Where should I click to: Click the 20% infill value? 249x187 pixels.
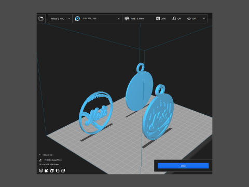[x=163, y=19]
